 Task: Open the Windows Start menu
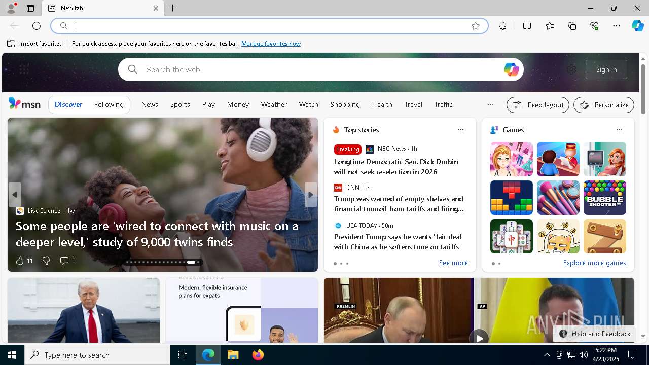12,355
